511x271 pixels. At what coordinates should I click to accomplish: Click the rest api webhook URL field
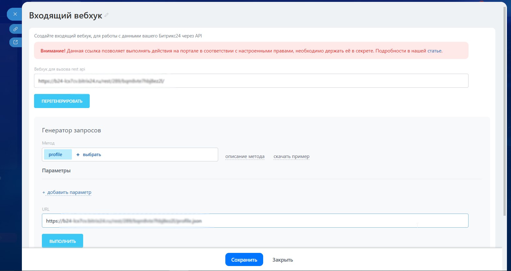(251, 81)
